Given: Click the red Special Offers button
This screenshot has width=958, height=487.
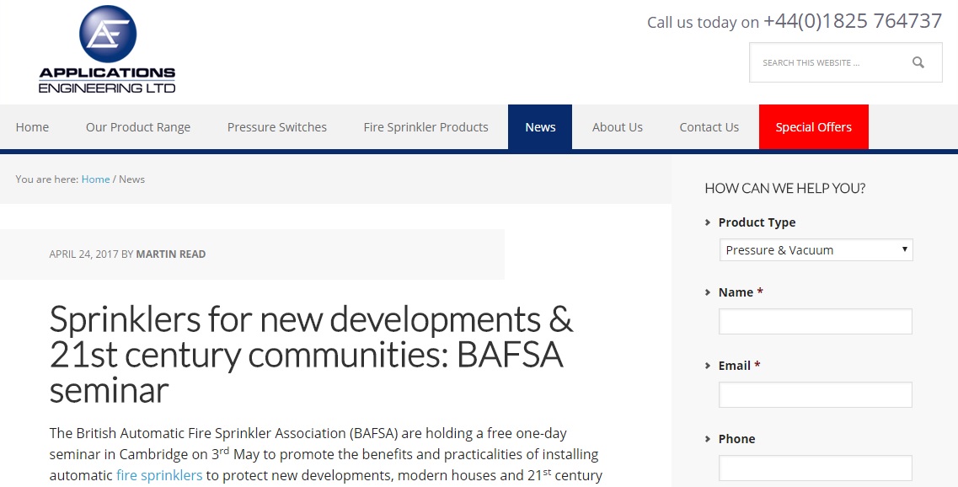Looking at the screenshot, I should (x=813, y=127).
